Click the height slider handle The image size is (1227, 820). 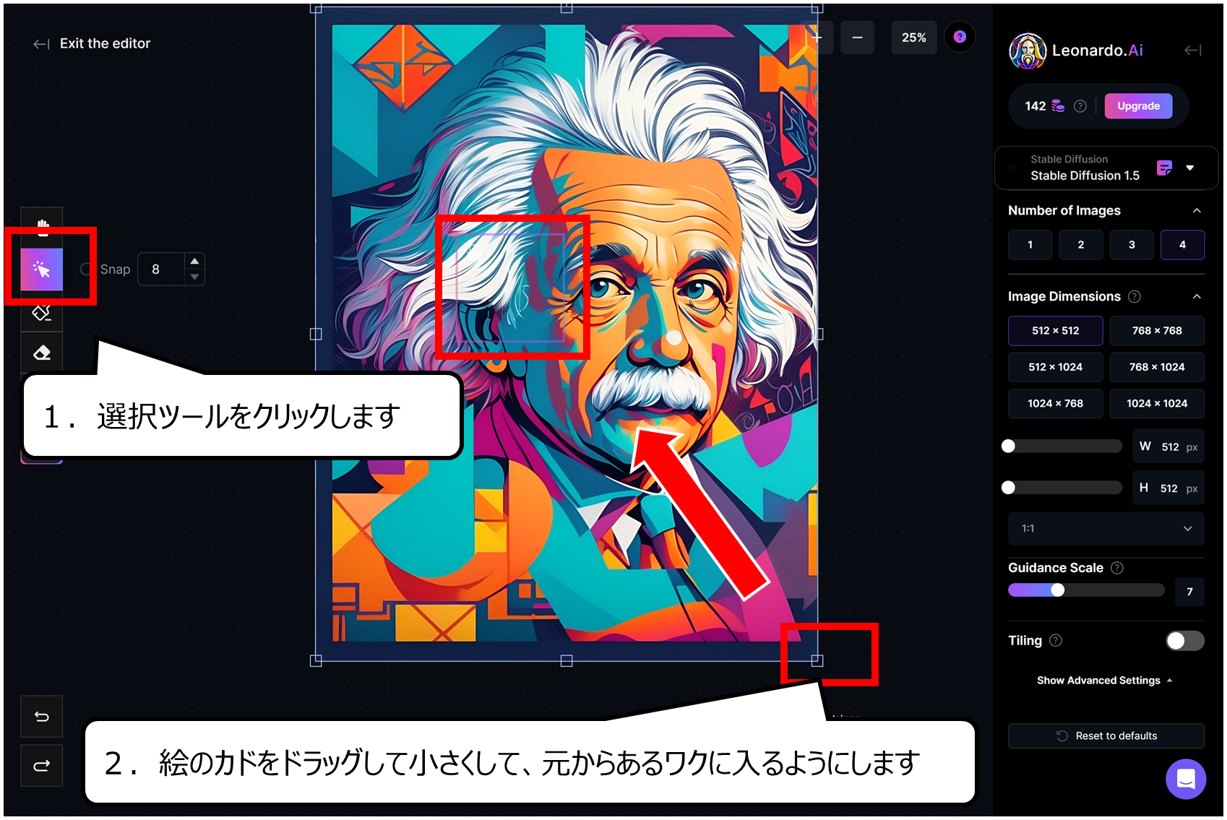coord(1009,488)
